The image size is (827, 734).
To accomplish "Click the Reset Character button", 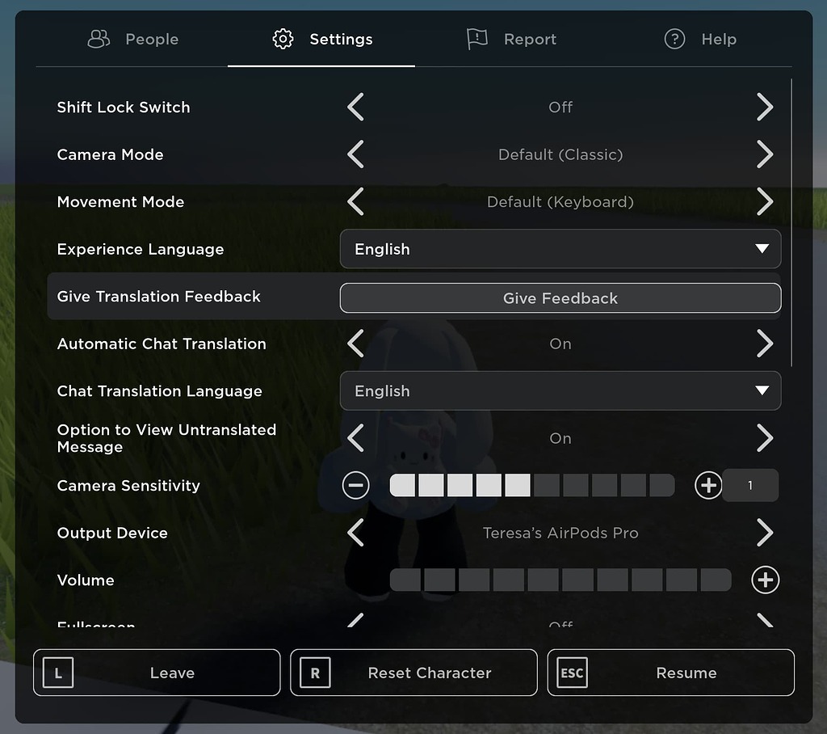I will click(x=413, y=672).
